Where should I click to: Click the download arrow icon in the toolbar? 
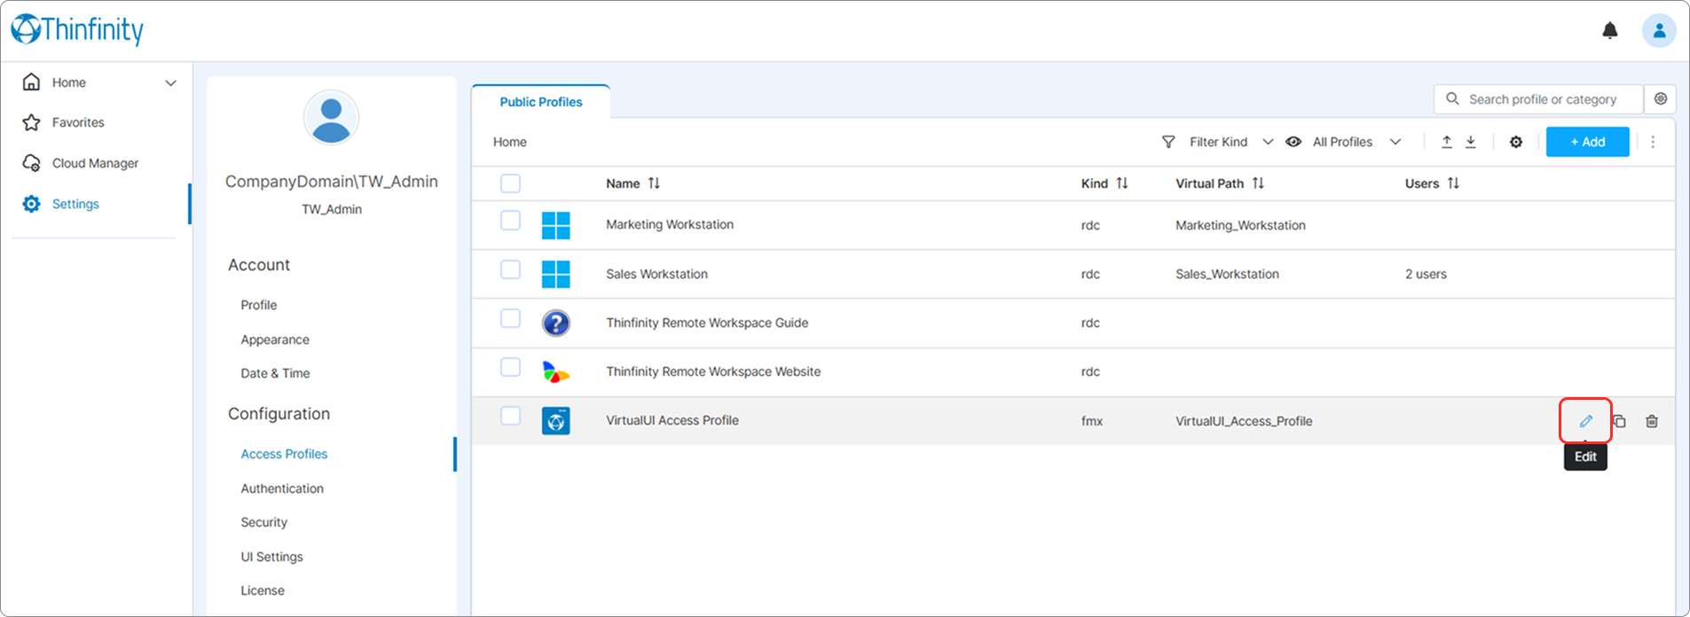tap(1471, 142)
